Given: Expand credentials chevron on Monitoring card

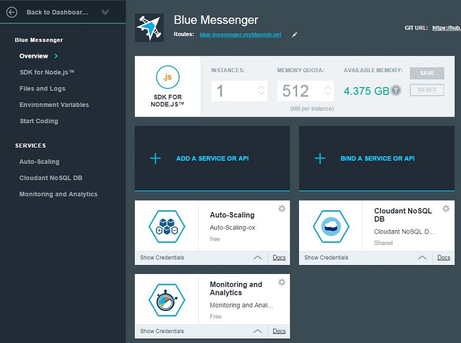Looking at the screenshot, I should pyautogui.click(x=258, y=331).
